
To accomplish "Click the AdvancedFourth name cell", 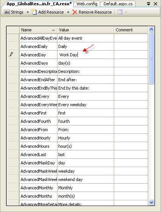I will pyautogui.click(x=39, y=121).
